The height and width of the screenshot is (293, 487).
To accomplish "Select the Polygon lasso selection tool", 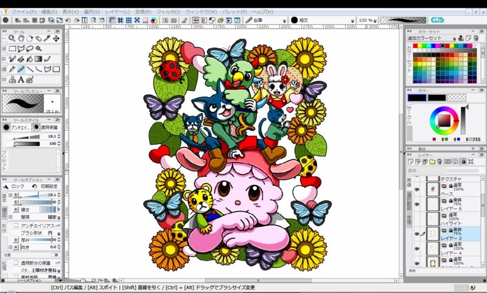I will pyautogui.click(x=21, y=49).
